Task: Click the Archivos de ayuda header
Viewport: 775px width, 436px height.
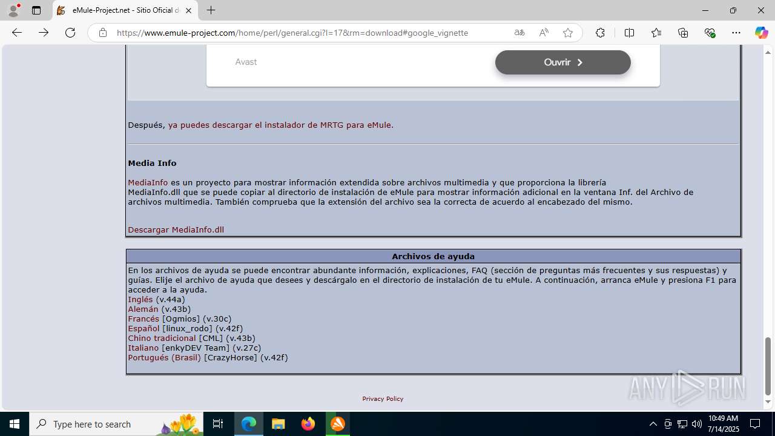Action: click(433, 256)
